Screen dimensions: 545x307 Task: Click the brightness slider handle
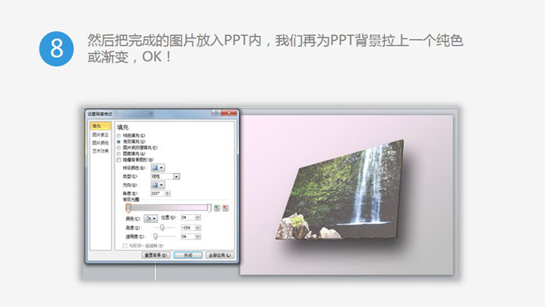162,228
